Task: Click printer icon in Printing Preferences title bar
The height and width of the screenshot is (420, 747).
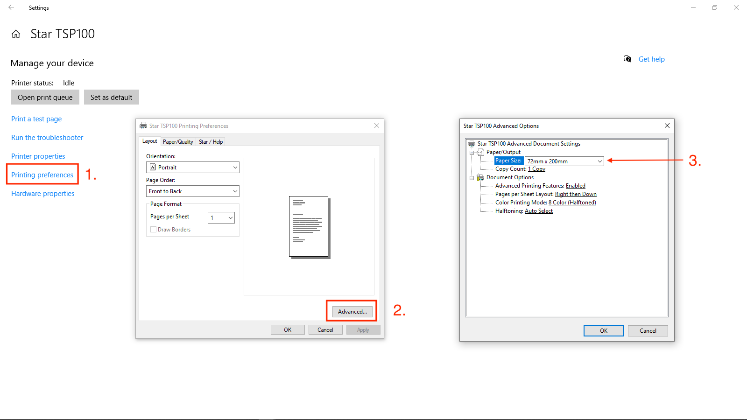Action: pyautogui.click(x=143, y=126)
